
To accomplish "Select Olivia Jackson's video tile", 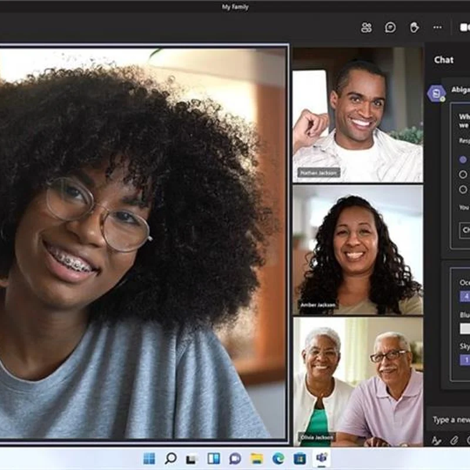I will [x=357, y=382].
